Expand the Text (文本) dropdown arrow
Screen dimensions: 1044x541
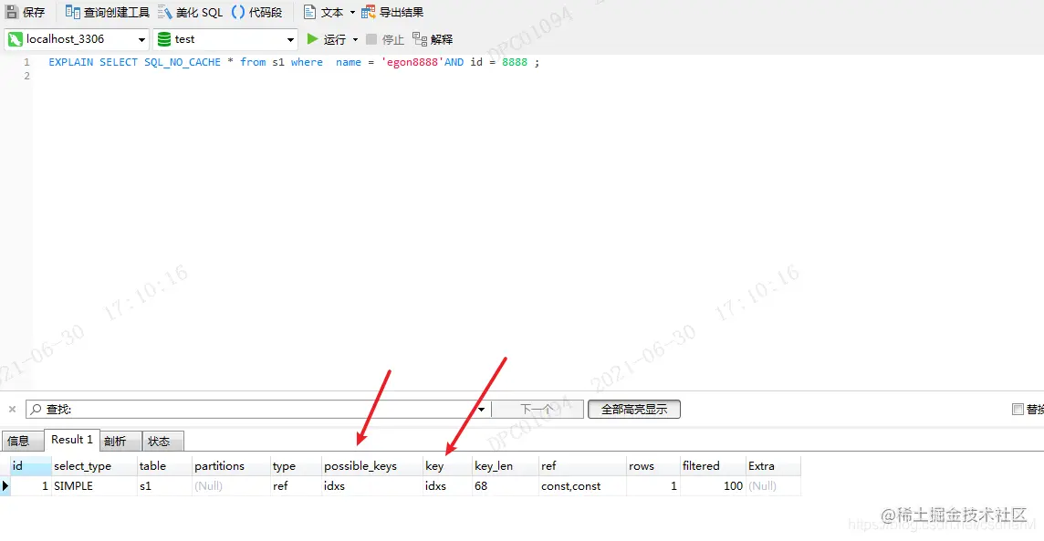click(352, 12)
